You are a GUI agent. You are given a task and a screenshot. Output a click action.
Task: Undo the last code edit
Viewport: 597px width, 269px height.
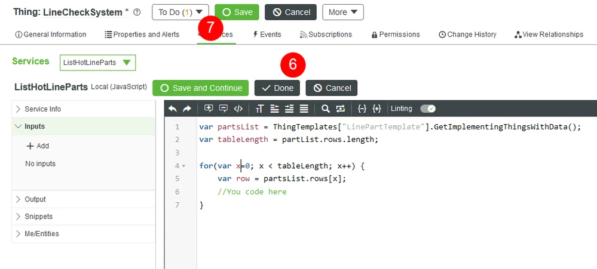[x=173, y=109]
